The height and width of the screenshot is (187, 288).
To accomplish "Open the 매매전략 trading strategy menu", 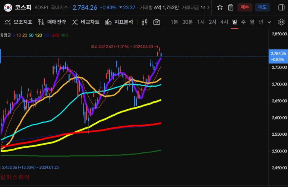I will [x=52, y=22].
